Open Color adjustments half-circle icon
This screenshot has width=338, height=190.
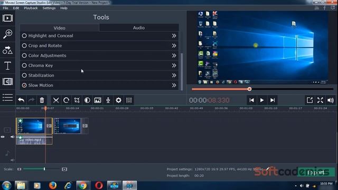[x=87, y=100]
